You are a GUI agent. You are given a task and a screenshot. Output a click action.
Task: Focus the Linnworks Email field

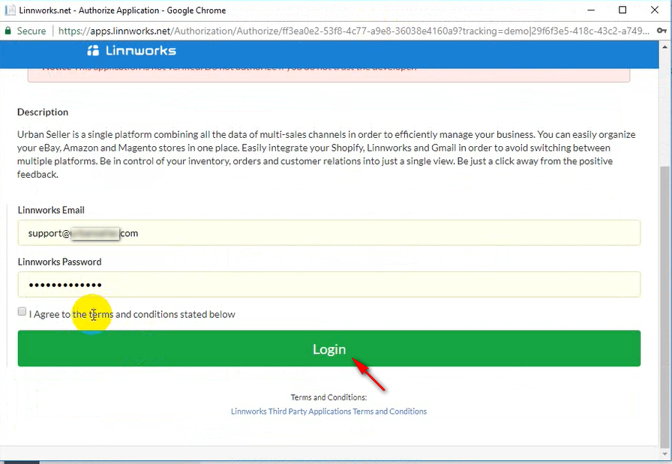click(x=328, y=233)
